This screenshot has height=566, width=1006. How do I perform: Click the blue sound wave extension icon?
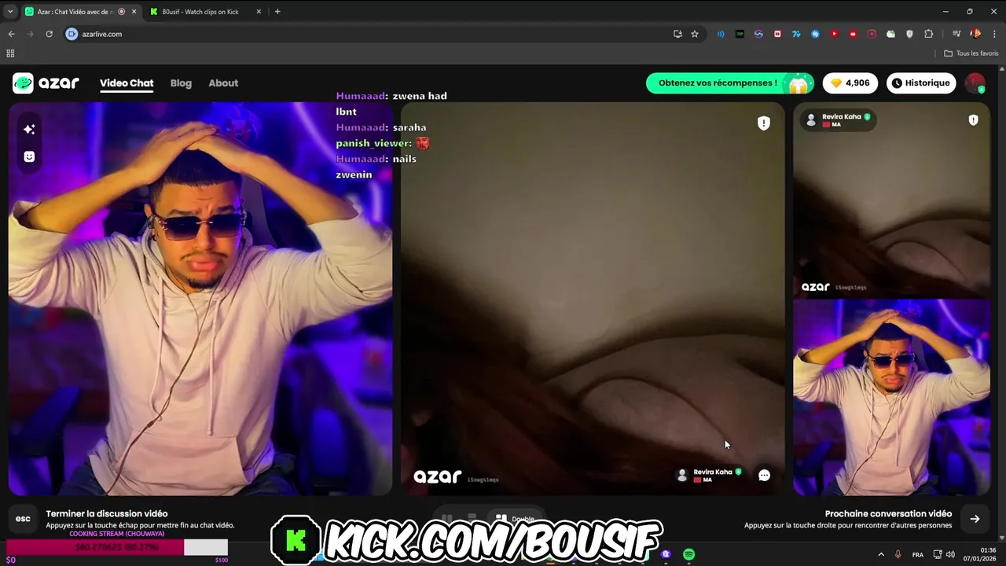[x=721, y=34]
